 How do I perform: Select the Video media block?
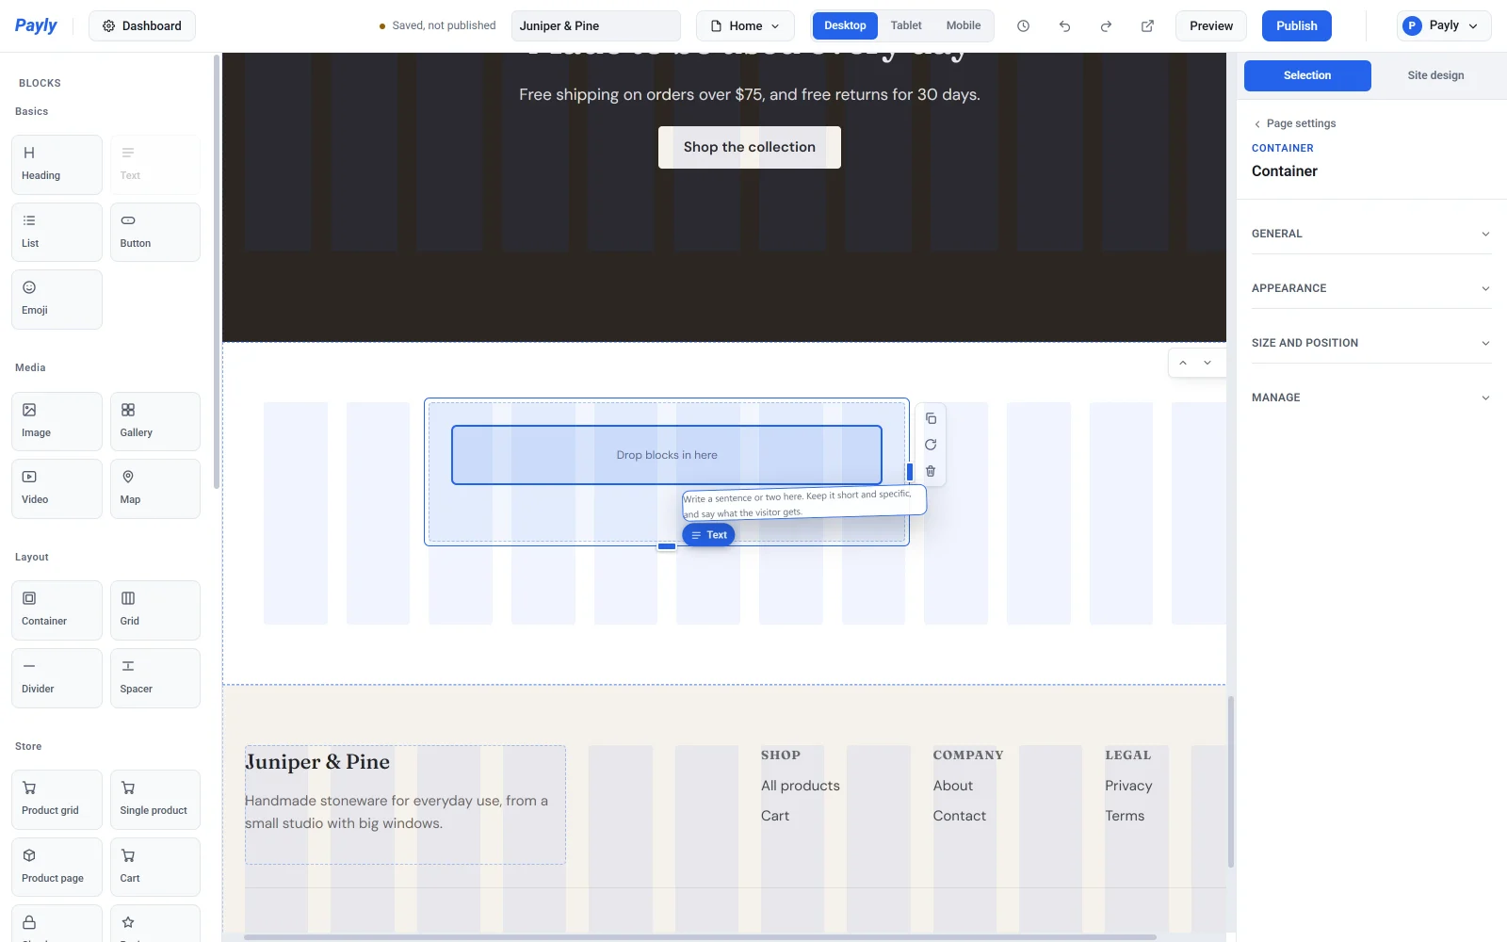point(57,489)
